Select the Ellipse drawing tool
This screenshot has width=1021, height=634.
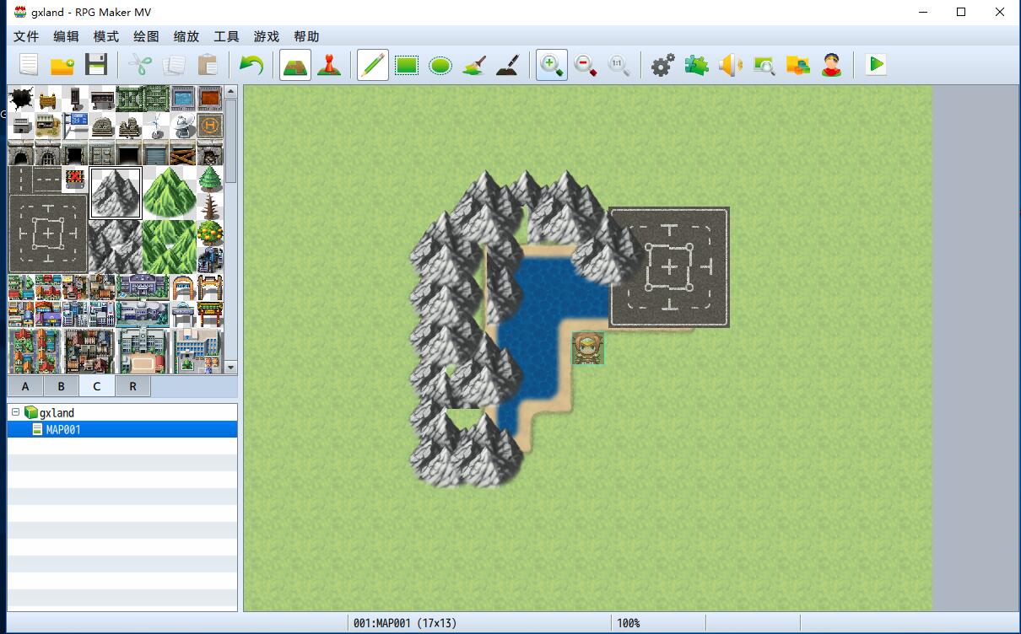440,65
